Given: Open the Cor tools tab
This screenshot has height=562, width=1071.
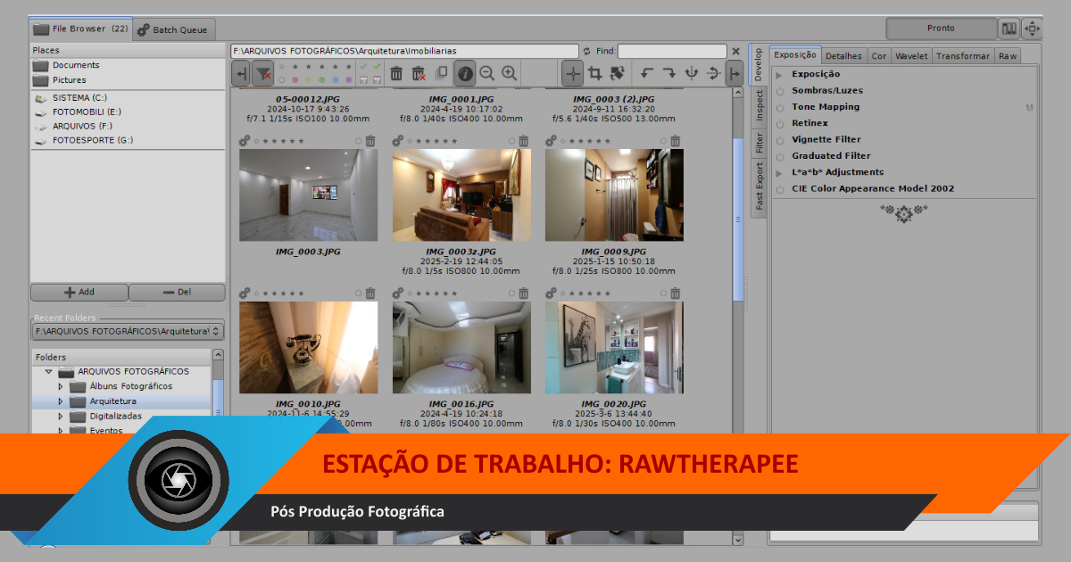Looking at the screenshot, I should (879, 56).
